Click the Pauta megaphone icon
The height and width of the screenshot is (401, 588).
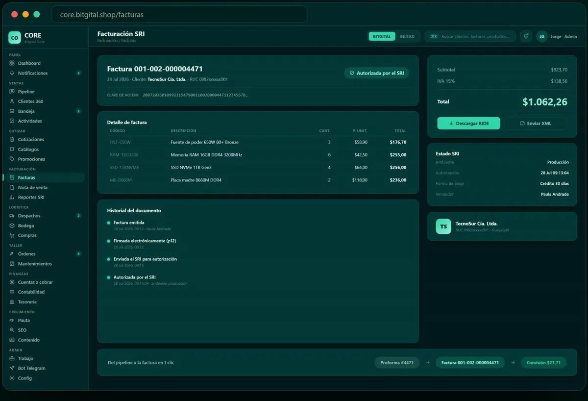click(12, 320)
